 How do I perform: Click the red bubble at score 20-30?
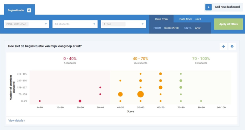tap(80, 101)
